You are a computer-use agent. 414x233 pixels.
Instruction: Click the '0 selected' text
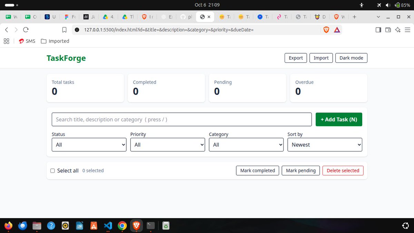[x=93, y=171]
